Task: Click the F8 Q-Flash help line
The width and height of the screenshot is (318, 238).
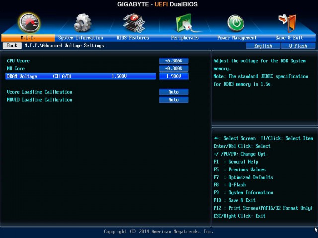Action: 230,185
